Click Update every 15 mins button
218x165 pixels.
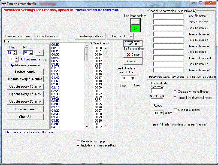click(x=25, y=94)
